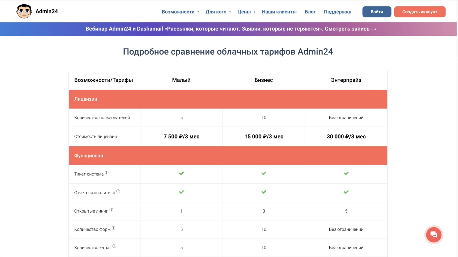The width and height of the screenshot is (458, 257).
Task: Click Без ограничений in Количество пользователей row
Action: click(346, 118)
